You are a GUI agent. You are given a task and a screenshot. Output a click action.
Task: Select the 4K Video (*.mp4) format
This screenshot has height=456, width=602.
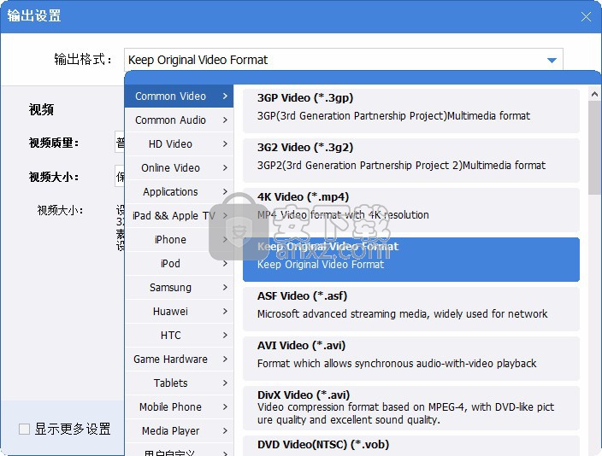(x=411, y=210)
